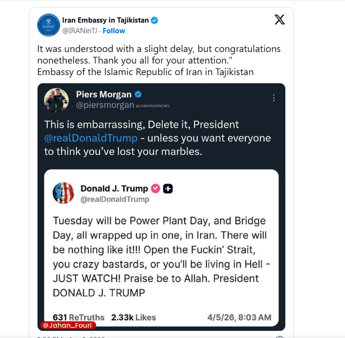
Task: Open the three-dot menu on Piers Morgan's post
Action: pos(274,98)
